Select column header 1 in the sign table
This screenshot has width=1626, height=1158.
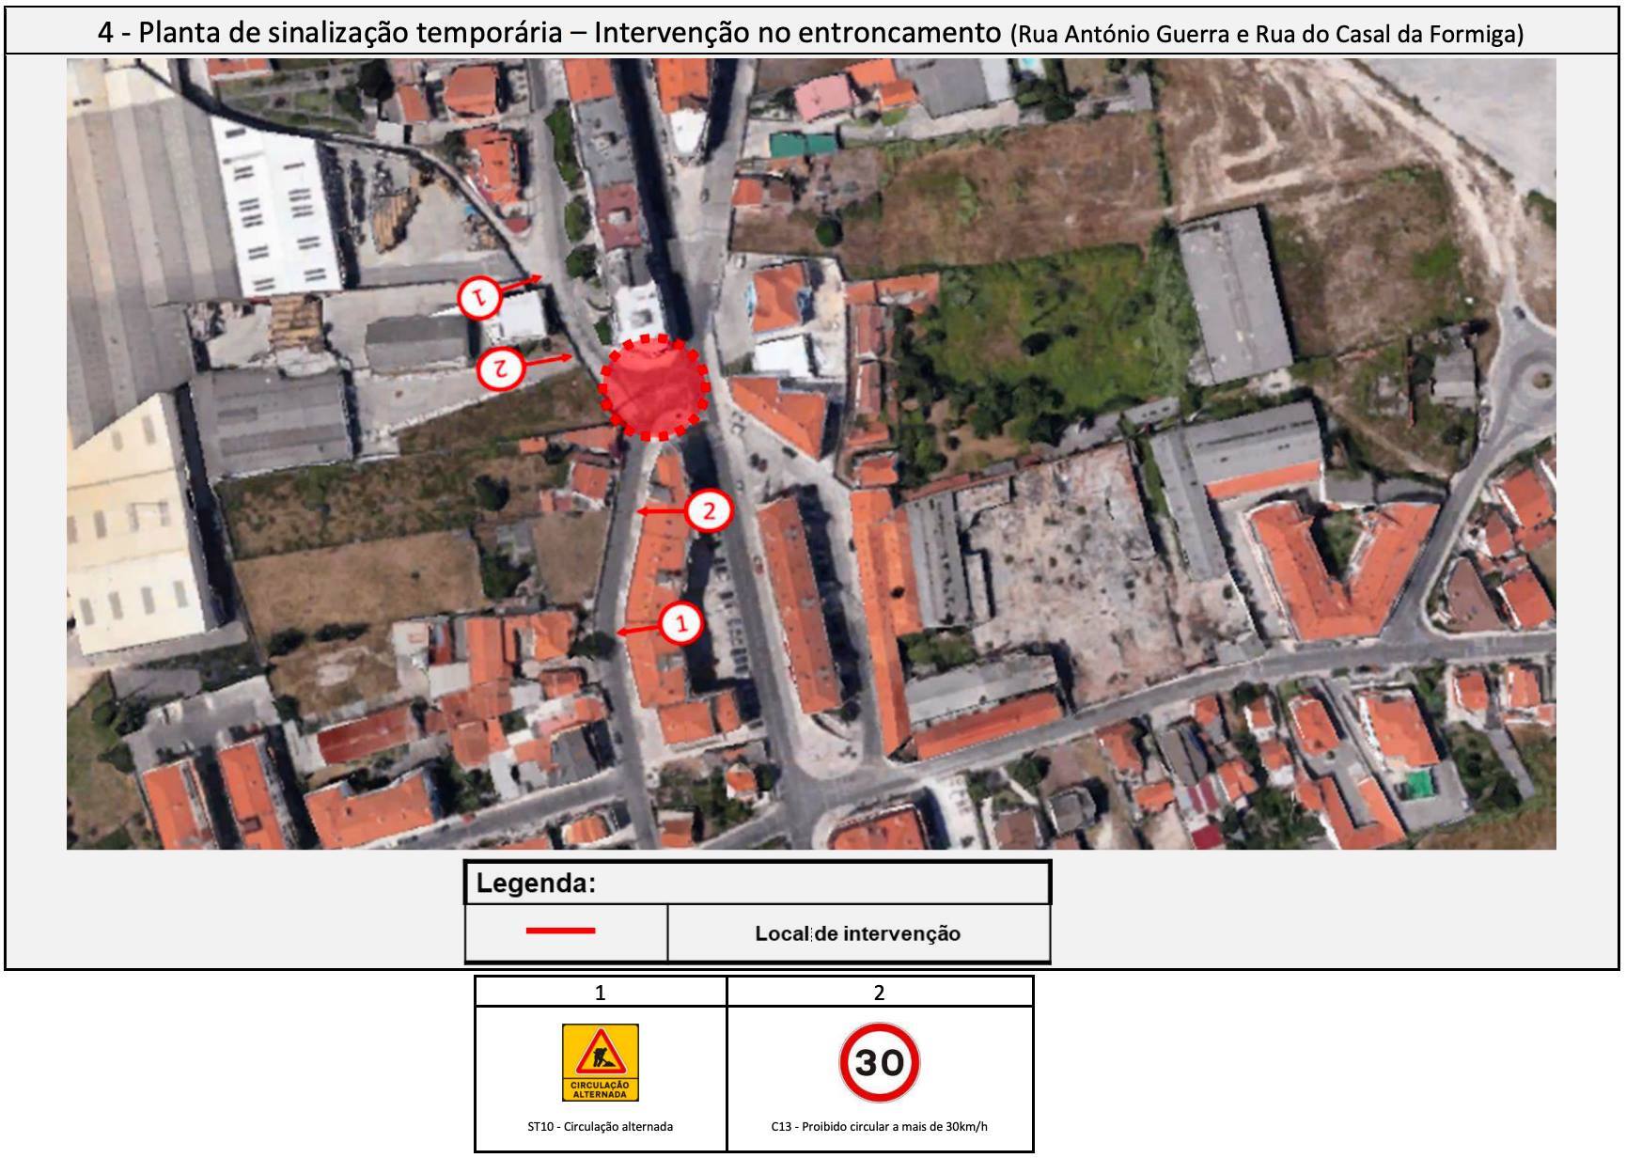[600, 993]
